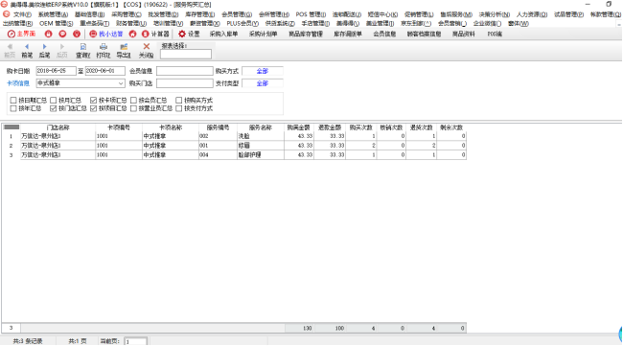Open the 库存调拨单 shortcut
This screenshot has width=623, height=346.
[x=348, y=35]
